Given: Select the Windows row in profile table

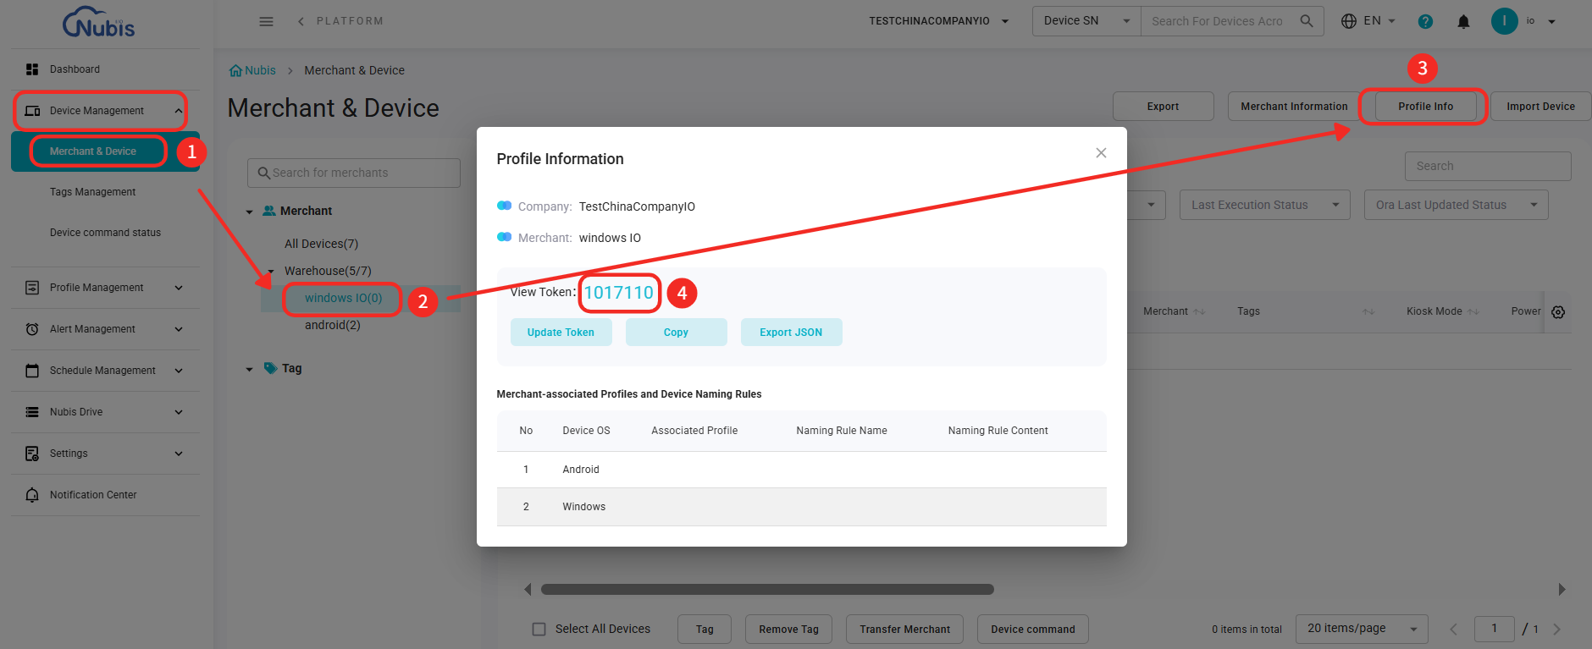Looking at the screenshot, I should pos(801,507).
